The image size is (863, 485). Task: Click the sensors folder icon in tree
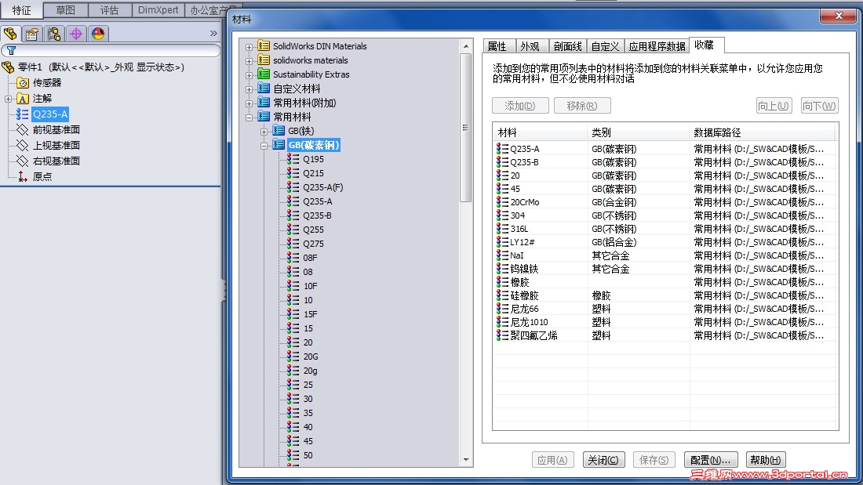(x=23, y=82)
